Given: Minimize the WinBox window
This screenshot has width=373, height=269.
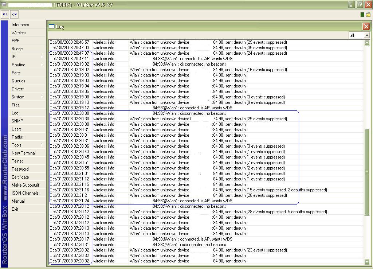Looking at the screenshot, I should click(352, 4).
